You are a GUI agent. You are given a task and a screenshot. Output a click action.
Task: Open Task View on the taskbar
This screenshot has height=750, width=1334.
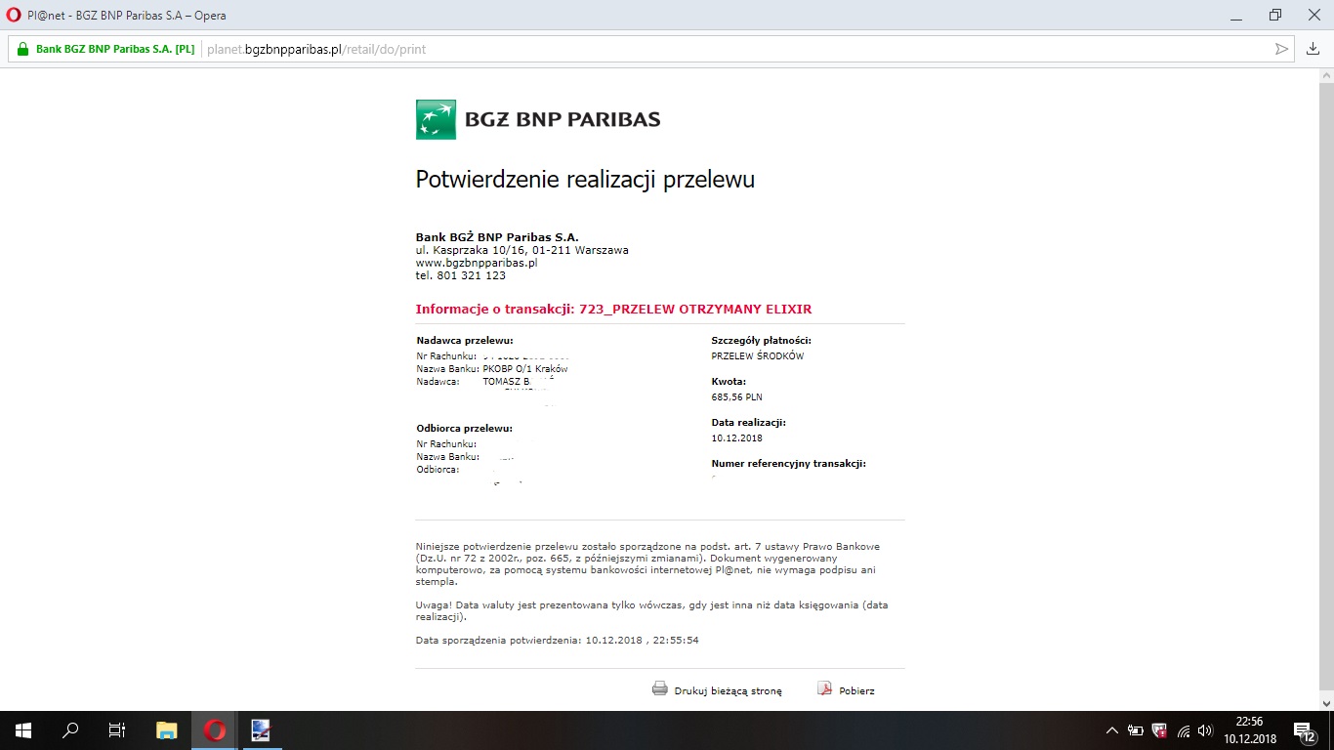[x=117, y=730]
